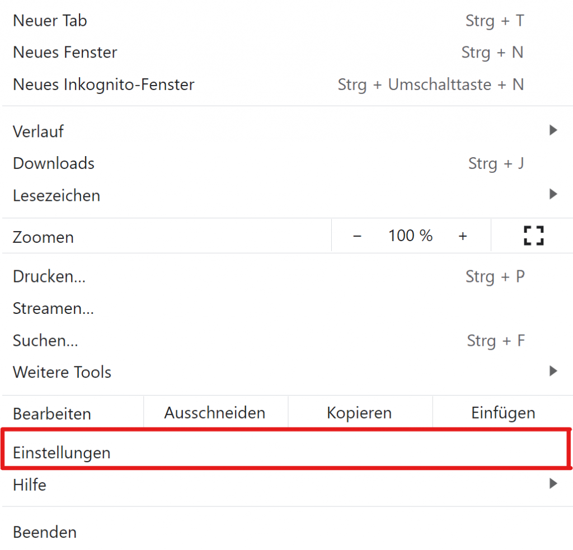Screen dimensions: 573x550
Task: Choose Drucken... from the menu
Action: point(49,276)
